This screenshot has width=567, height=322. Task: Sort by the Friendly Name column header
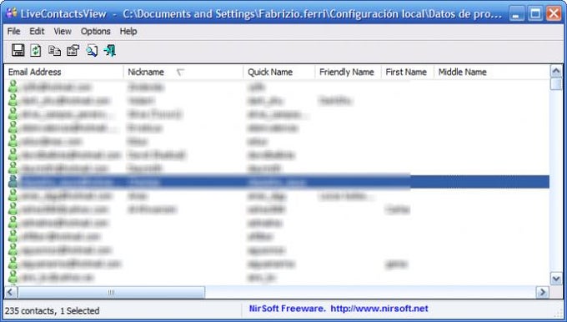point(349,72)
